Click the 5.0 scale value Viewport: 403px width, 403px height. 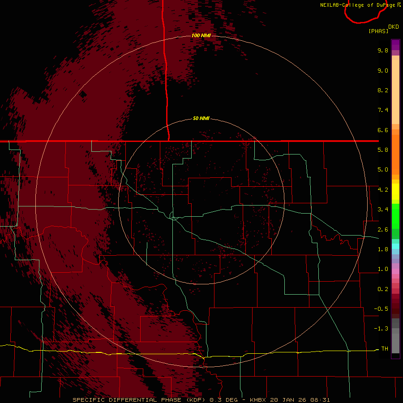pyautogui.click(x=383, y=170)
